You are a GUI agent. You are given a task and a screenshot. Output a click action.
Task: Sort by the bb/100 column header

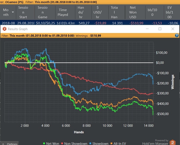(152, 12)
